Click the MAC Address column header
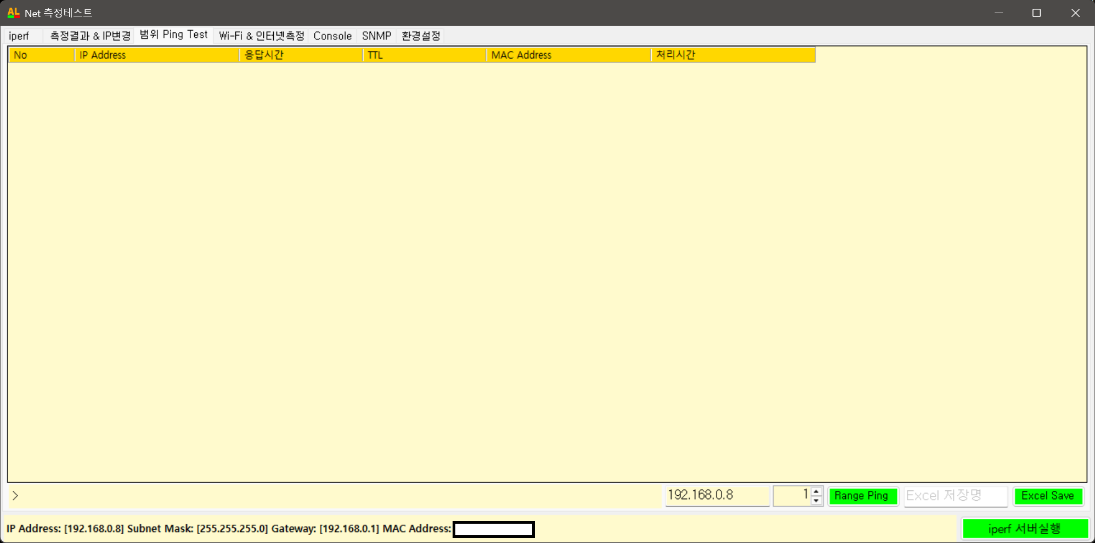Image resolution: width=1095 pixels, height=544 pixels. point(568,55)
